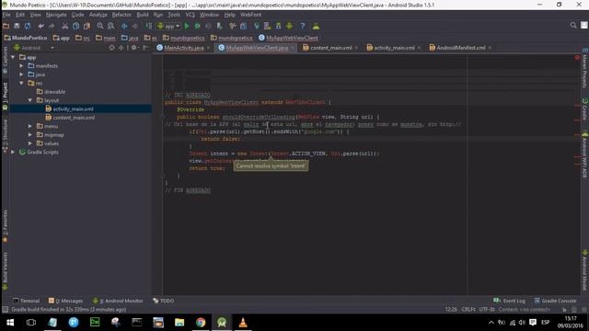The image size is (589, 331).
Task: Run the app with green play button
Action: (187, 26)
